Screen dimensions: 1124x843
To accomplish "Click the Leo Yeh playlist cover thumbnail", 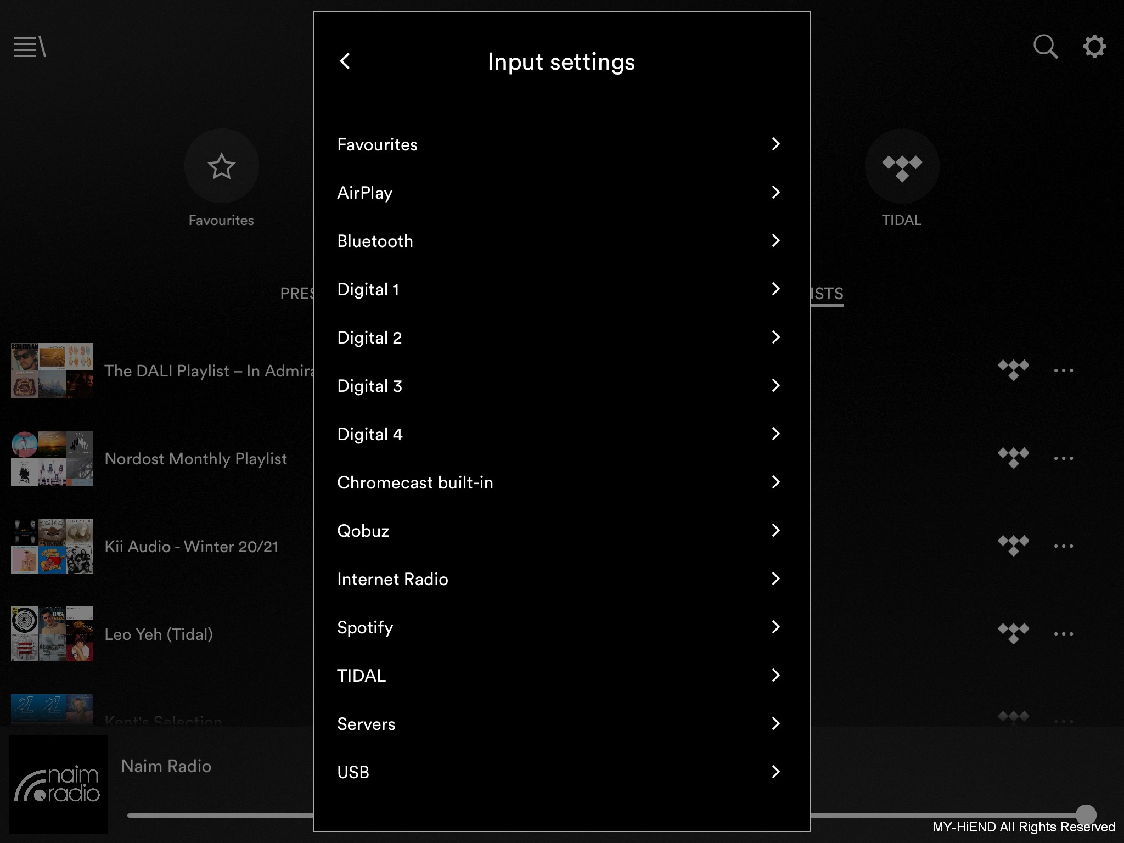I will [52, 634].
